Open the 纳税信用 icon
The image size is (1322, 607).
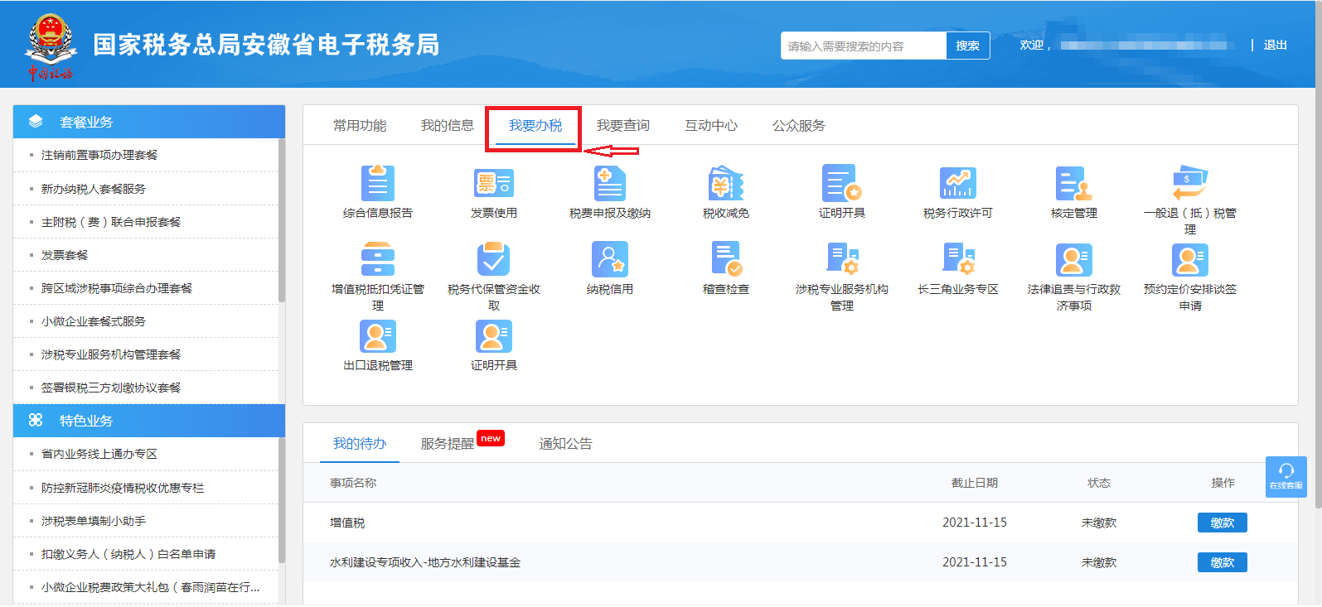point(610,259)
